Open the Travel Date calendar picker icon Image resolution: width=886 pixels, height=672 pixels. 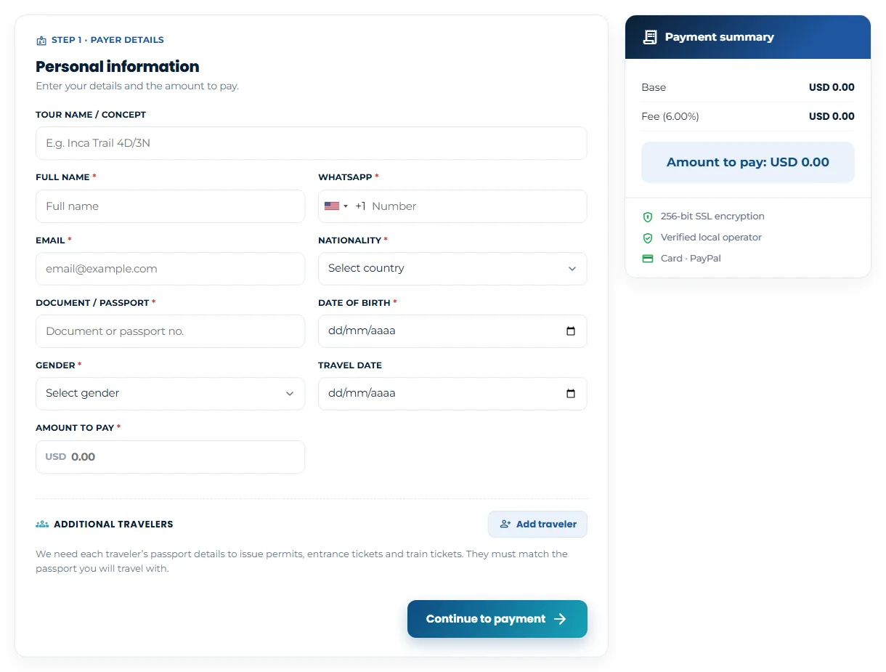point(571,394)
